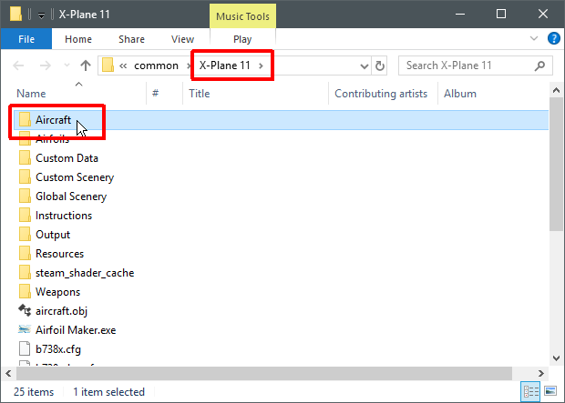Select Airfoil Maker.exe
565x403 pixels.
76,329
